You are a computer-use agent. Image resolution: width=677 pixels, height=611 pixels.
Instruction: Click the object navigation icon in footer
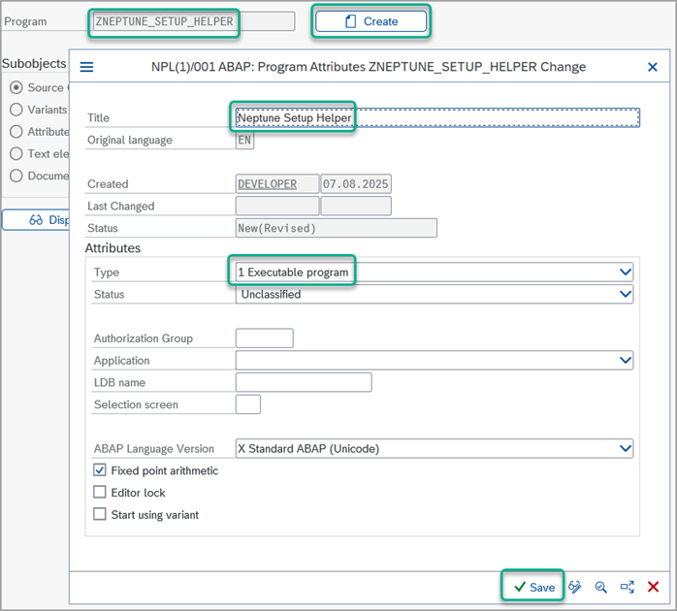(627, 587)
